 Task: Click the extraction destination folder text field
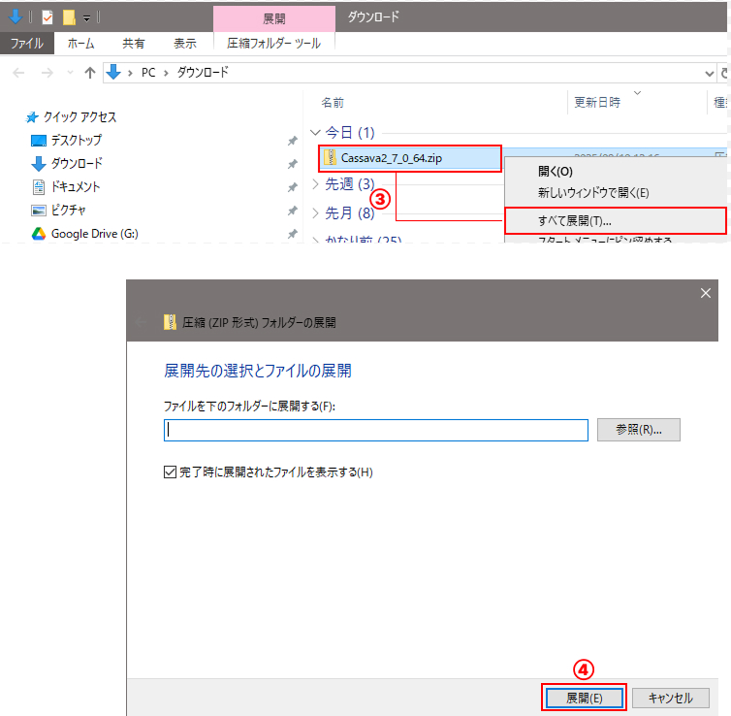pyautogui.click(x=376, y=430)
